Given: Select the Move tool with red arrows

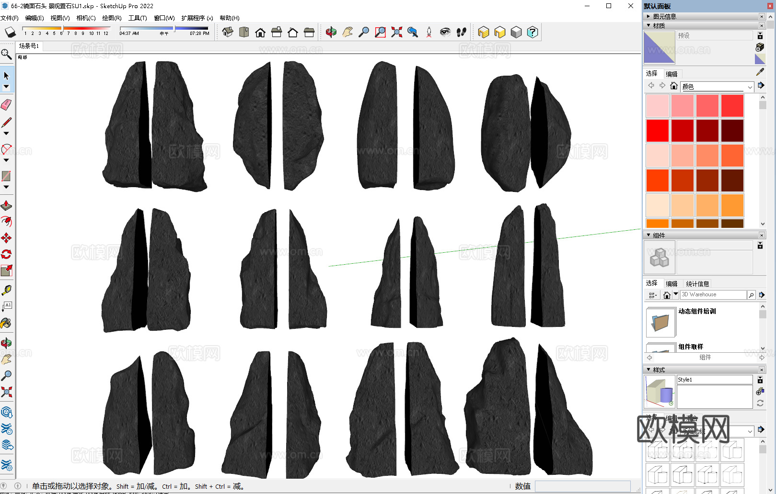Looking at the screenshot, I should [6, 238].
